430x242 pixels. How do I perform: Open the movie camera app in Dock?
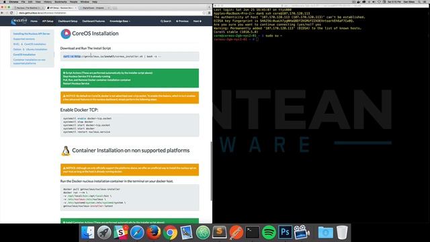(x=302, y=233)
